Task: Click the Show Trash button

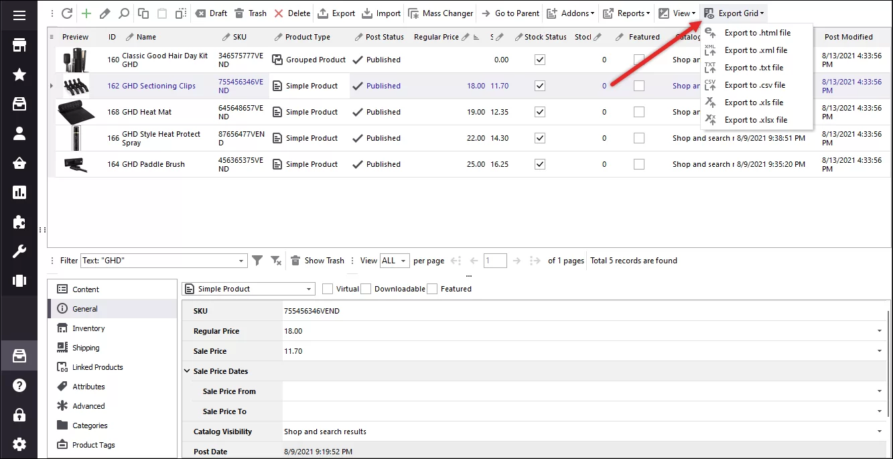Action: [317, 261]
